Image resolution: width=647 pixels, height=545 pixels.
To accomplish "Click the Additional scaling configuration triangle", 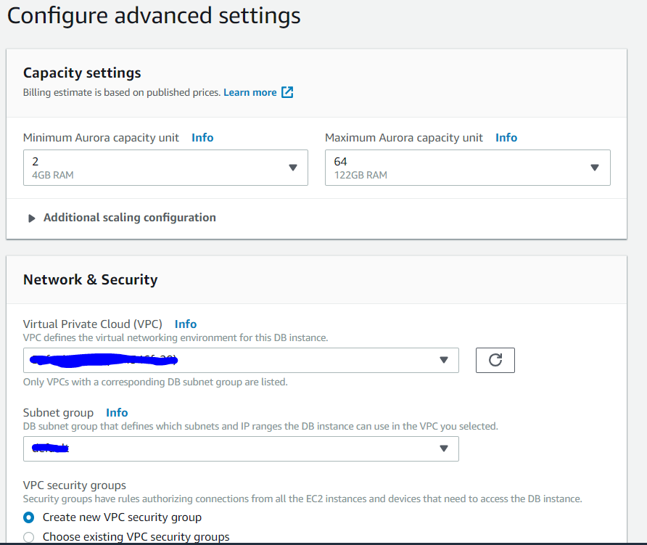I will [31, 217].
